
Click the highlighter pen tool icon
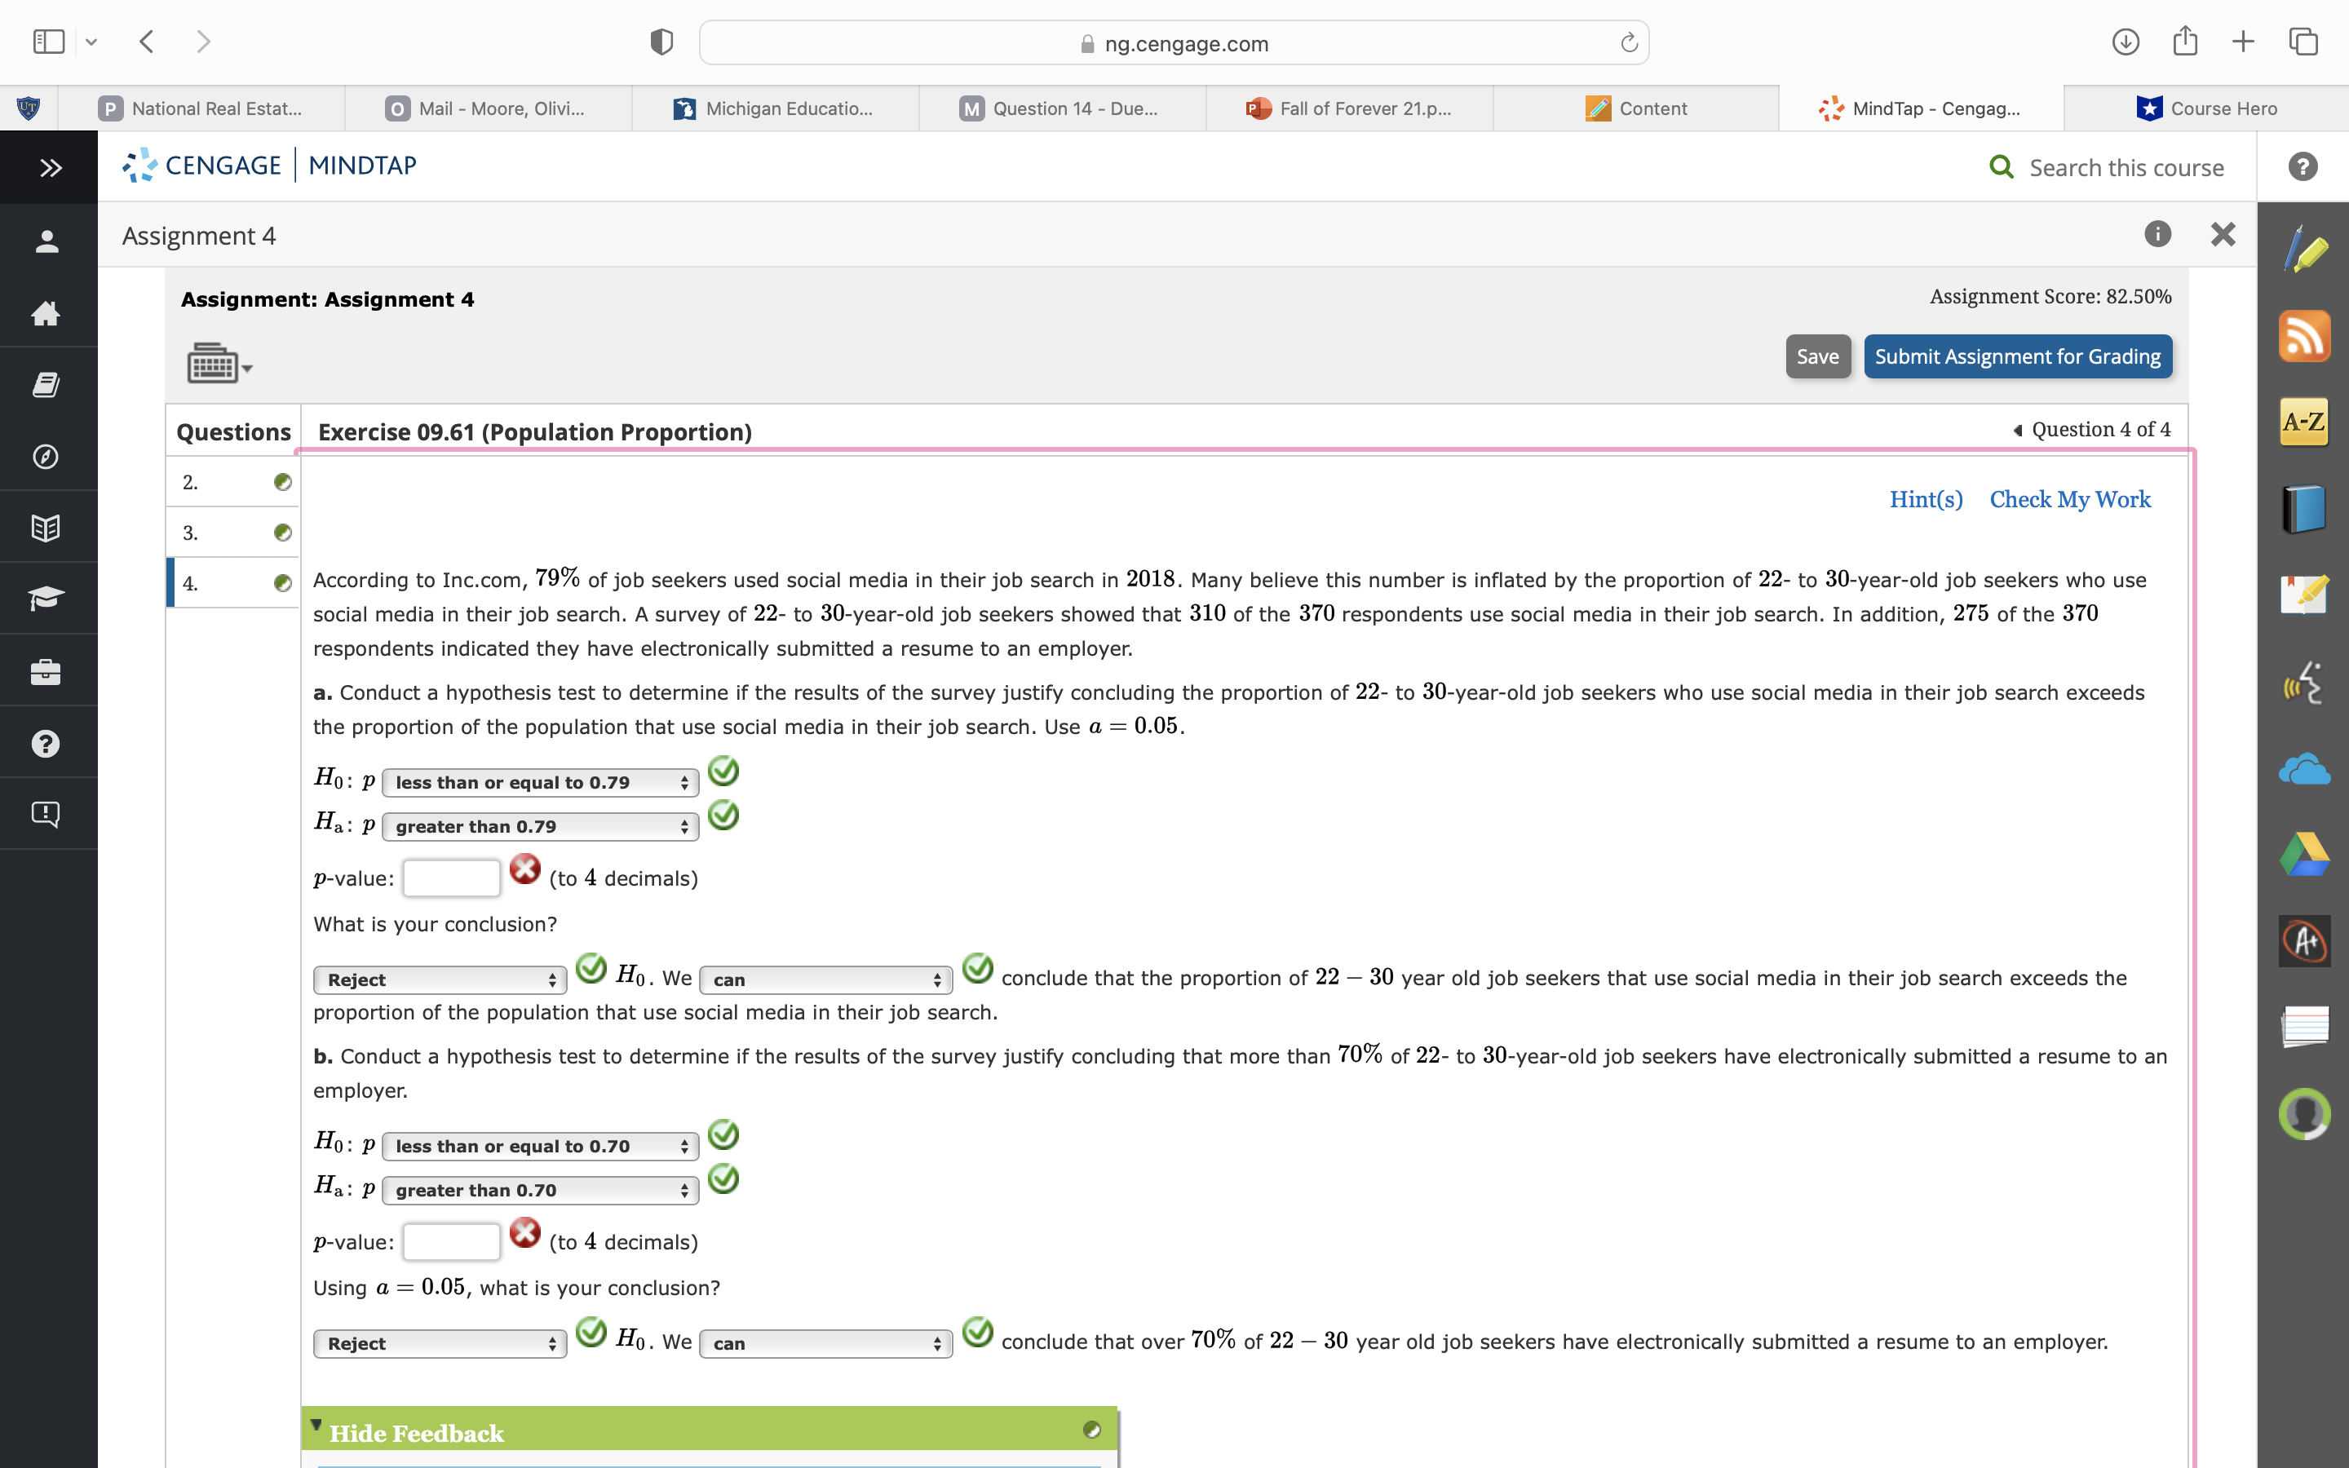(2303, 250)
